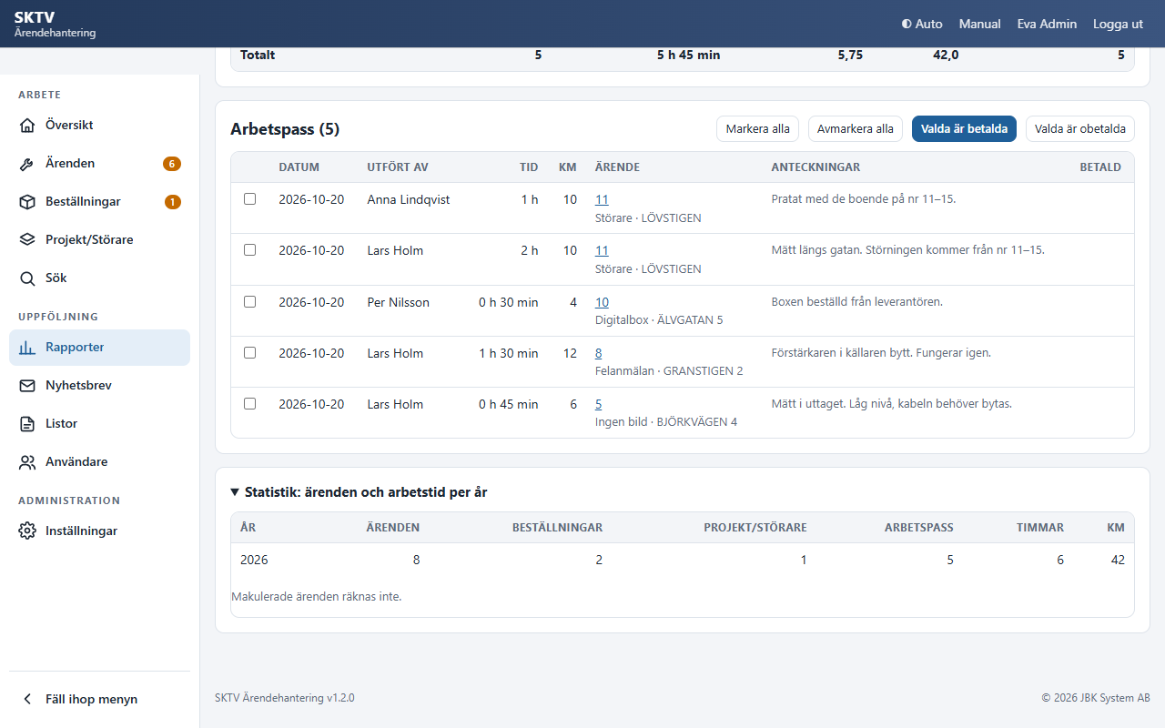Toggle the Auto theme mode
Viewport: 1165px width, 728px height.
922,24
